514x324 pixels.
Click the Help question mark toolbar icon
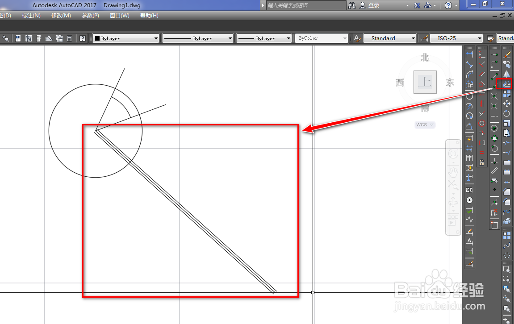click(x=83, y=38)
